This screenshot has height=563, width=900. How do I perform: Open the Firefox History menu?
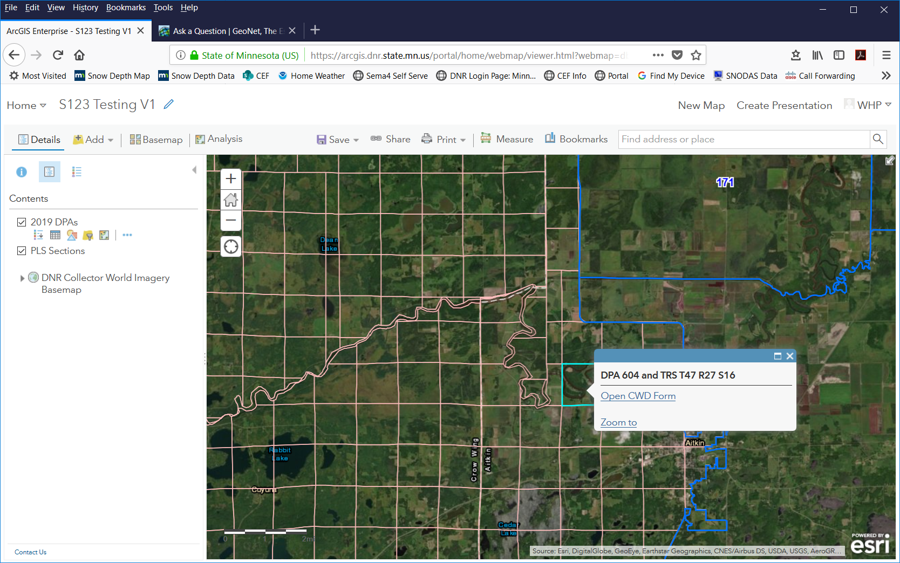pos(85,8)
